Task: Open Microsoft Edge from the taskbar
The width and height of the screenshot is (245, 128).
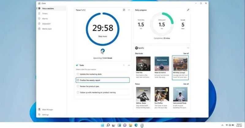Action: point(136,125)
